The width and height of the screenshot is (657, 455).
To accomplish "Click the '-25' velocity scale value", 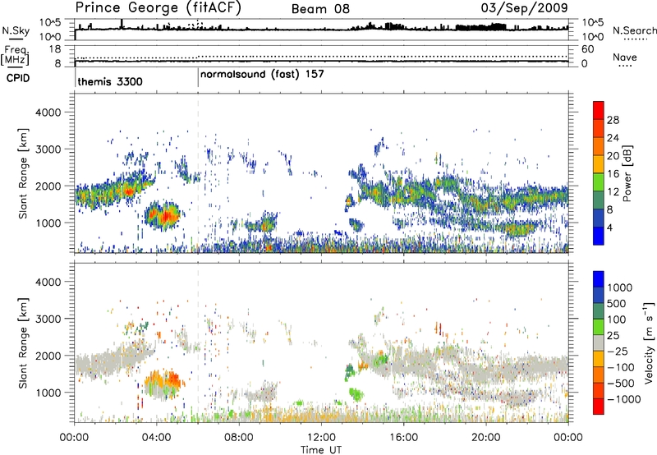I will [618, 351].
